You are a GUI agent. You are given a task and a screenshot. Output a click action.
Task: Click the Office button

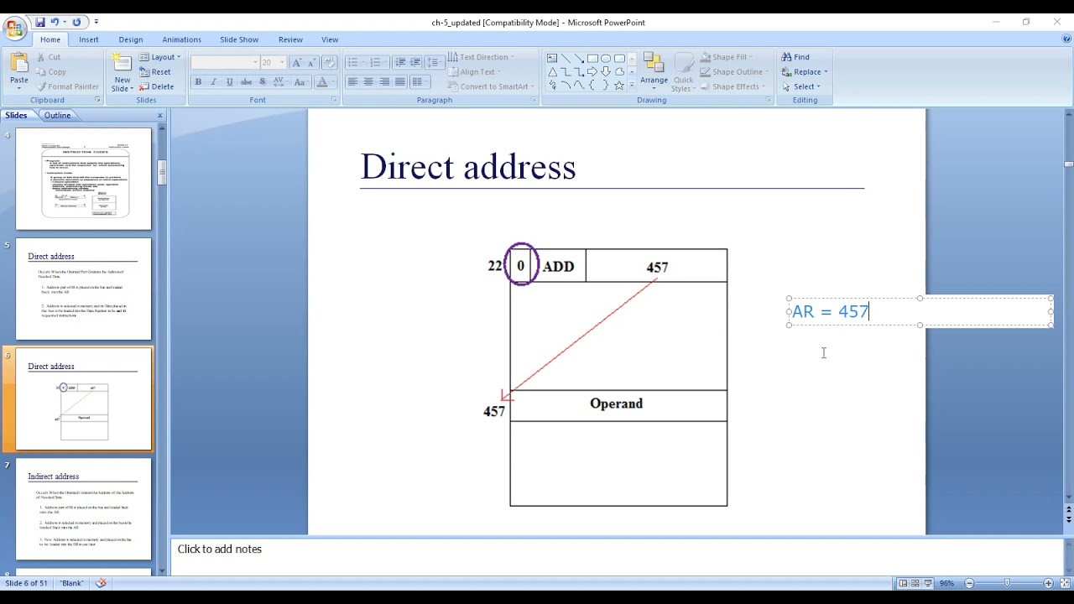pyautogui.click(x=14, y=30)
